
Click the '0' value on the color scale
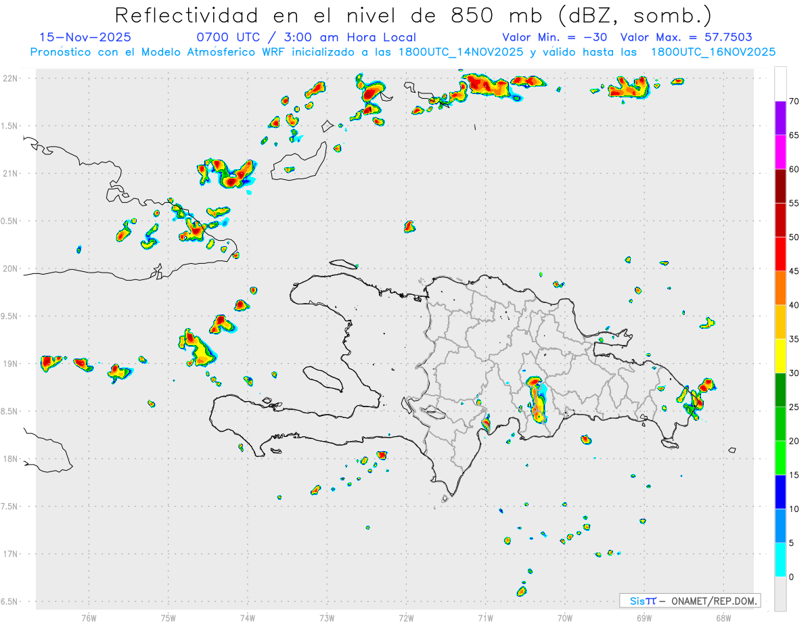pos(791,577)
